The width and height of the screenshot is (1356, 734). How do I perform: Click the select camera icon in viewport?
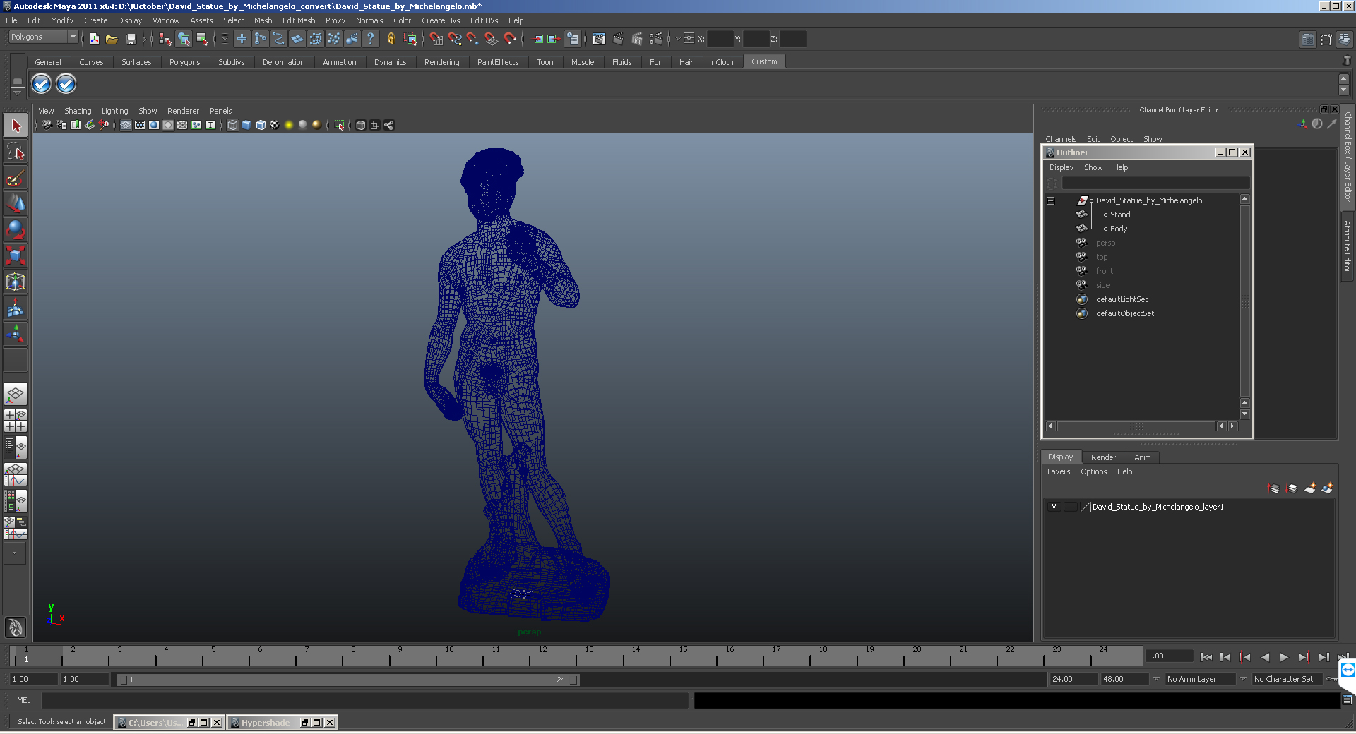(47, 125)
